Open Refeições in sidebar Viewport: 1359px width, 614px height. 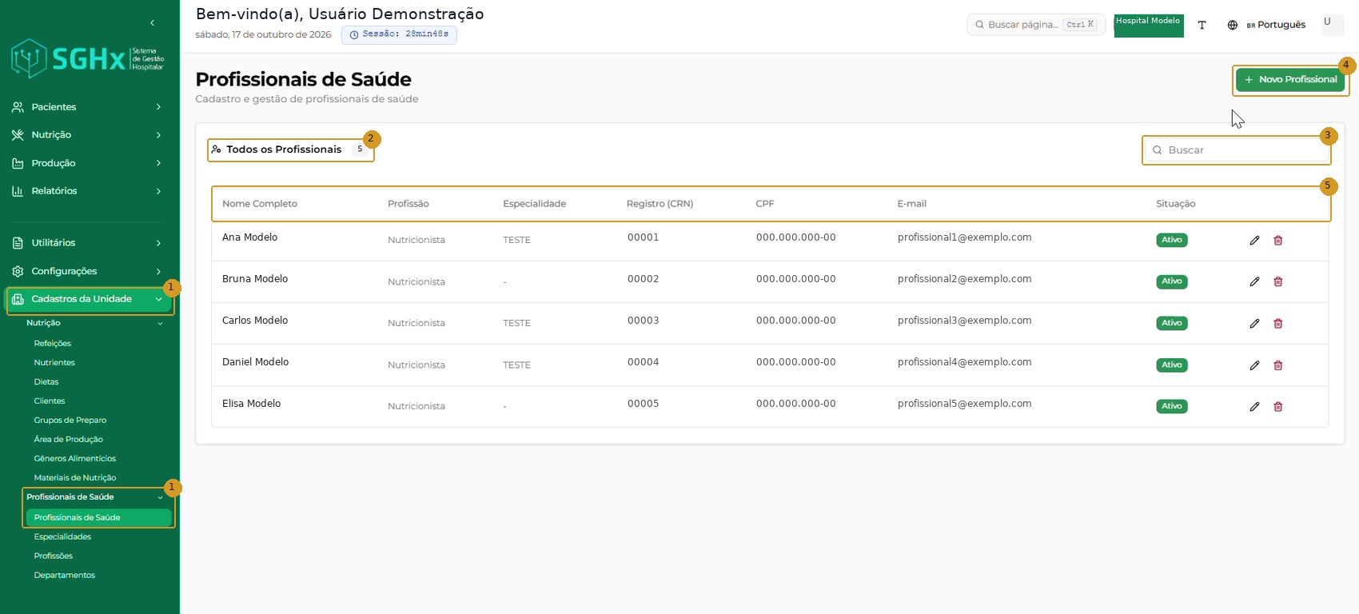[53, 344]
